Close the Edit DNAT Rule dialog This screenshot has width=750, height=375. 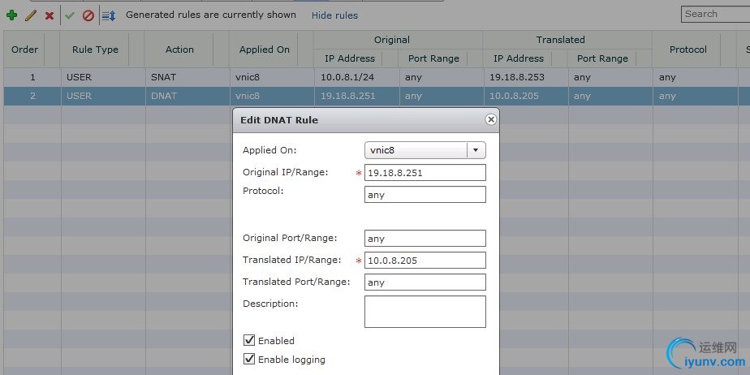[491, 119]
